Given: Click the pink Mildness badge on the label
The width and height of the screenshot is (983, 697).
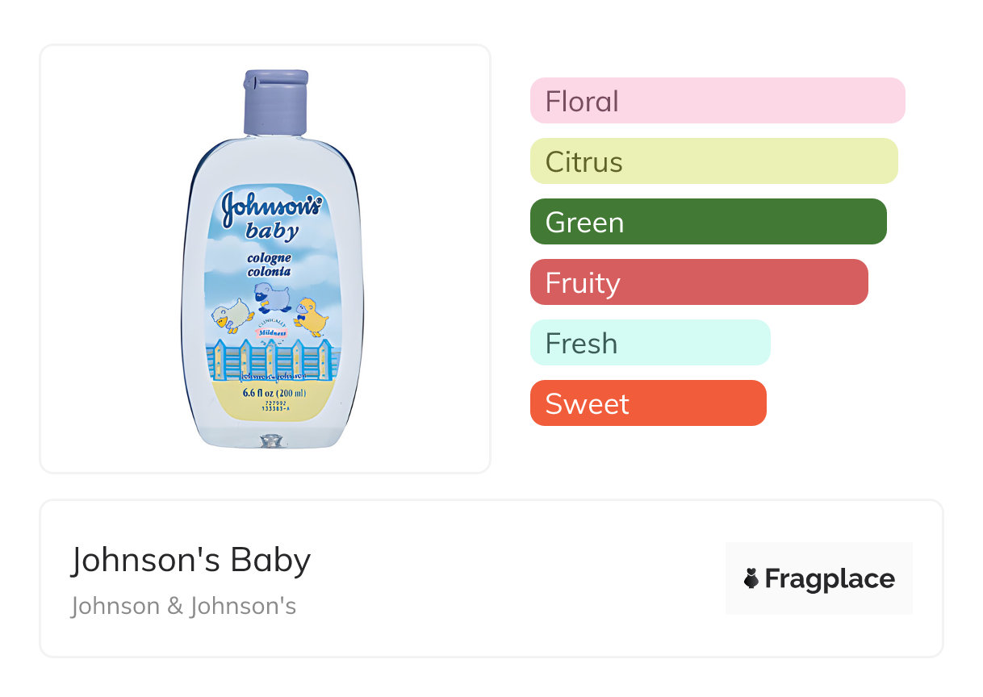Looking at the screenshot, I should (x=271, y=332).
